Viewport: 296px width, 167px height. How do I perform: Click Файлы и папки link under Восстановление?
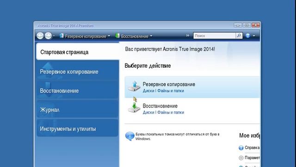coord(171,112)
